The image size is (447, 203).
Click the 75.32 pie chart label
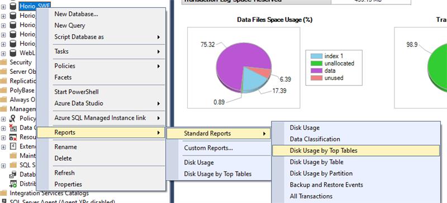pos(207,45)
